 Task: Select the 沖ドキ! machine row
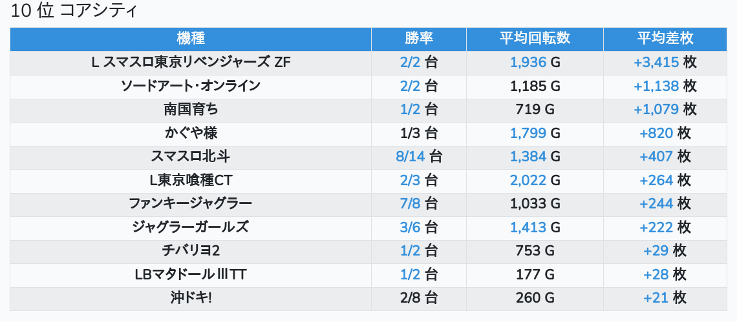click(x=190, y=297)
